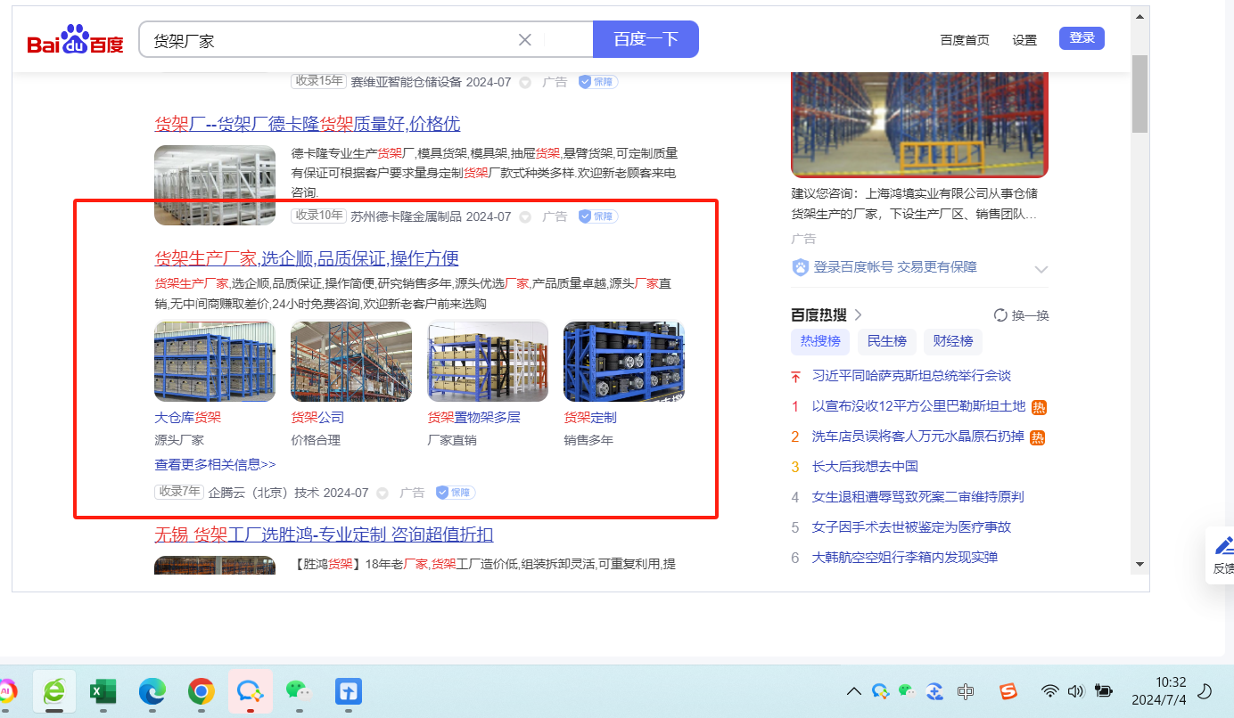Viewport: 1234px width, 718px height.
Task: Toggle the volume speaker icon in tray
Action: pyautogui.click(x=1075, y=691)
